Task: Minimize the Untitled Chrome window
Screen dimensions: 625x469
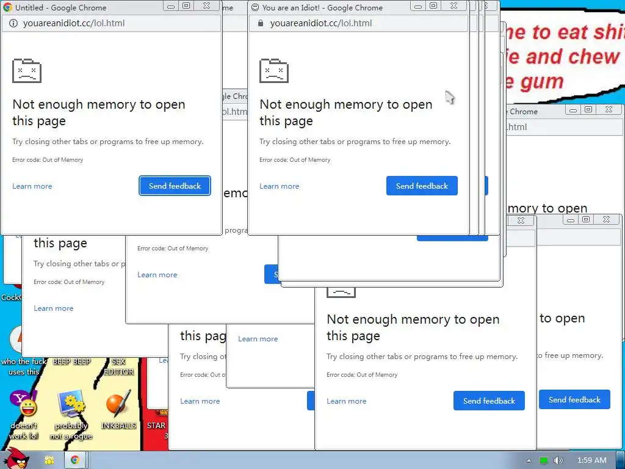Action: (171, 6)
